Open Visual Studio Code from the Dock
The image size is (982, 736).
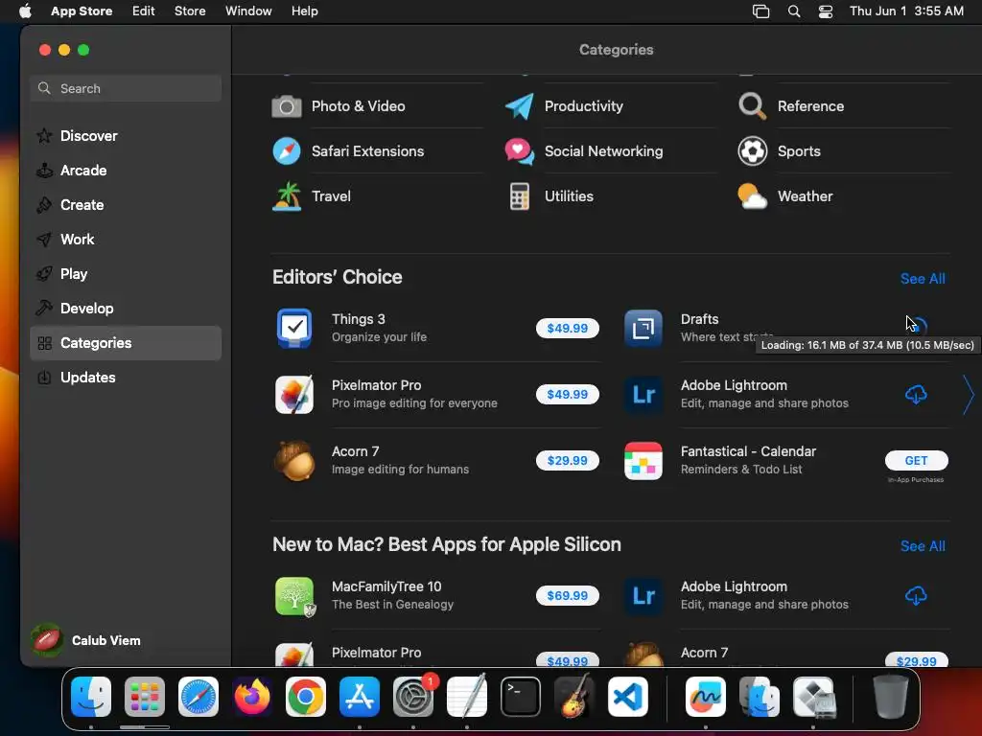click(628, 697)
